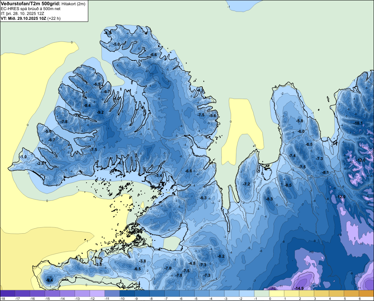The image size is (374, 301).
Task: Click the legend swatch between -12 and -11
Action: coord(97,294)
